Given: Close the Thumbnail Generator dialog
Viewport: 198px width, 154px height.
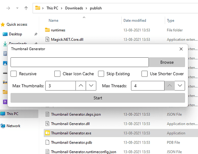Looking at the screenshot, I should [181, 49].
